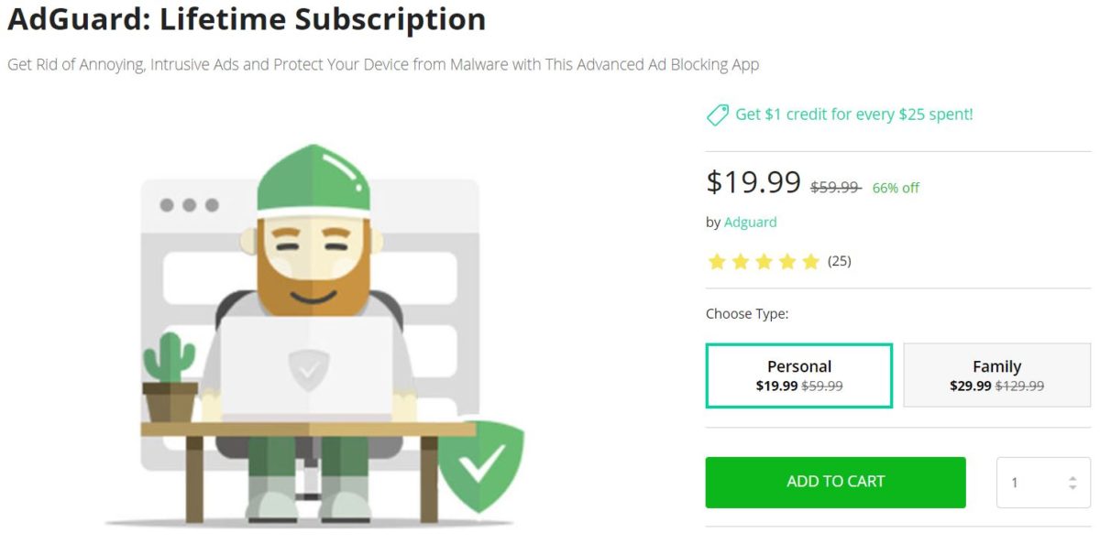Open the Adguard vendor link
The height and width of the screenshot is (544, 1100).
(751, 222)
